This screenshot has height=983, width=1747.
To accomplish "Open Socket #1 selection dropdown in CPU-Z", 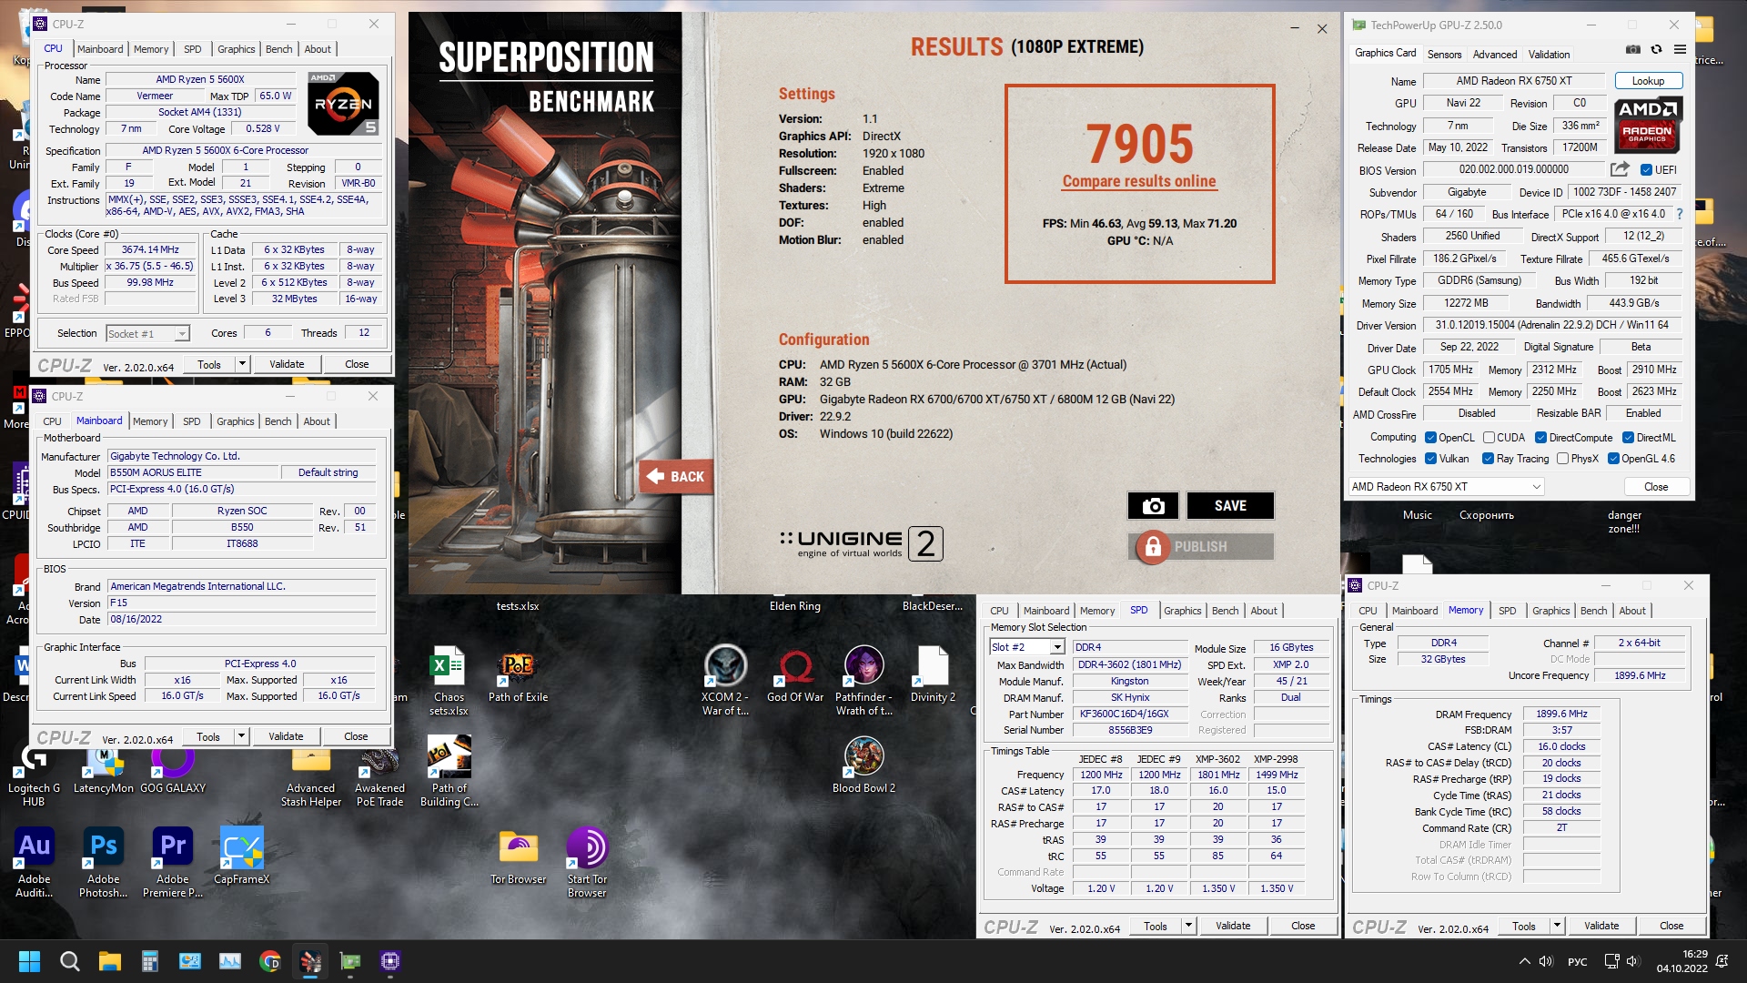I will [147, 334].
